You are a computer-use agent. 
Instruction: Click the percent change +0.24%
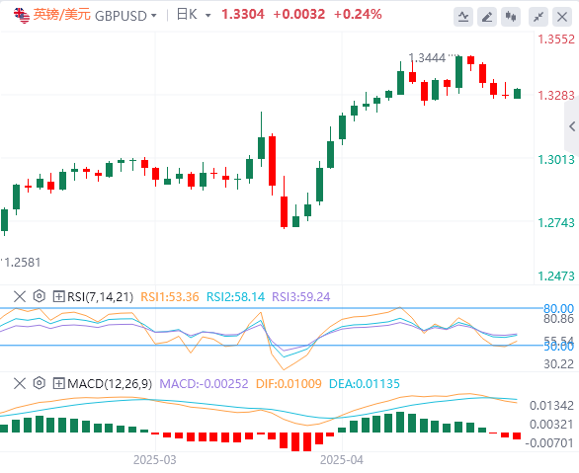pyautogui.click(x=358, y=15)
